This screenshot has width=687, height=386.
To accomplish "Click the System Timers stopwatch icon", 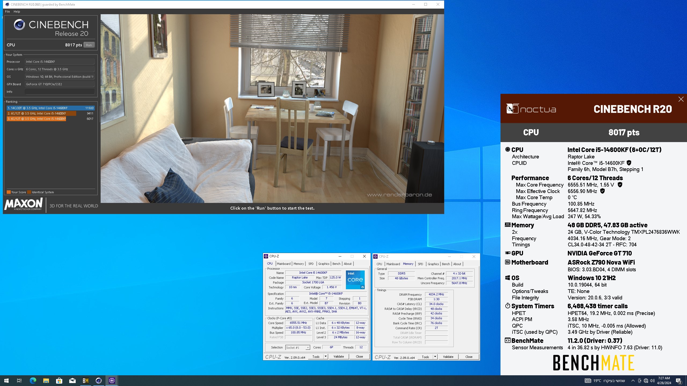I will [x=507, y=306].
